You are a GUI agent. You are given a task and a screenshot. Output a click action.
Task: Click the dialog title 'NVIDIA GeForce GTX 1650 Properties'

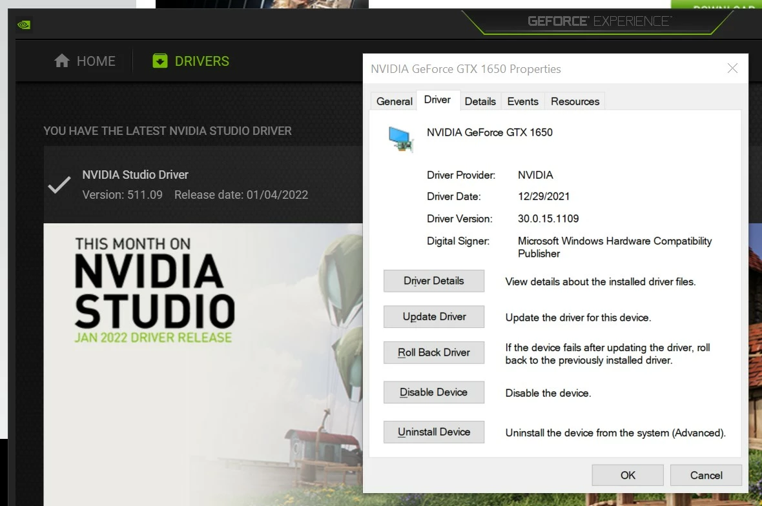(x=466, y=69)
